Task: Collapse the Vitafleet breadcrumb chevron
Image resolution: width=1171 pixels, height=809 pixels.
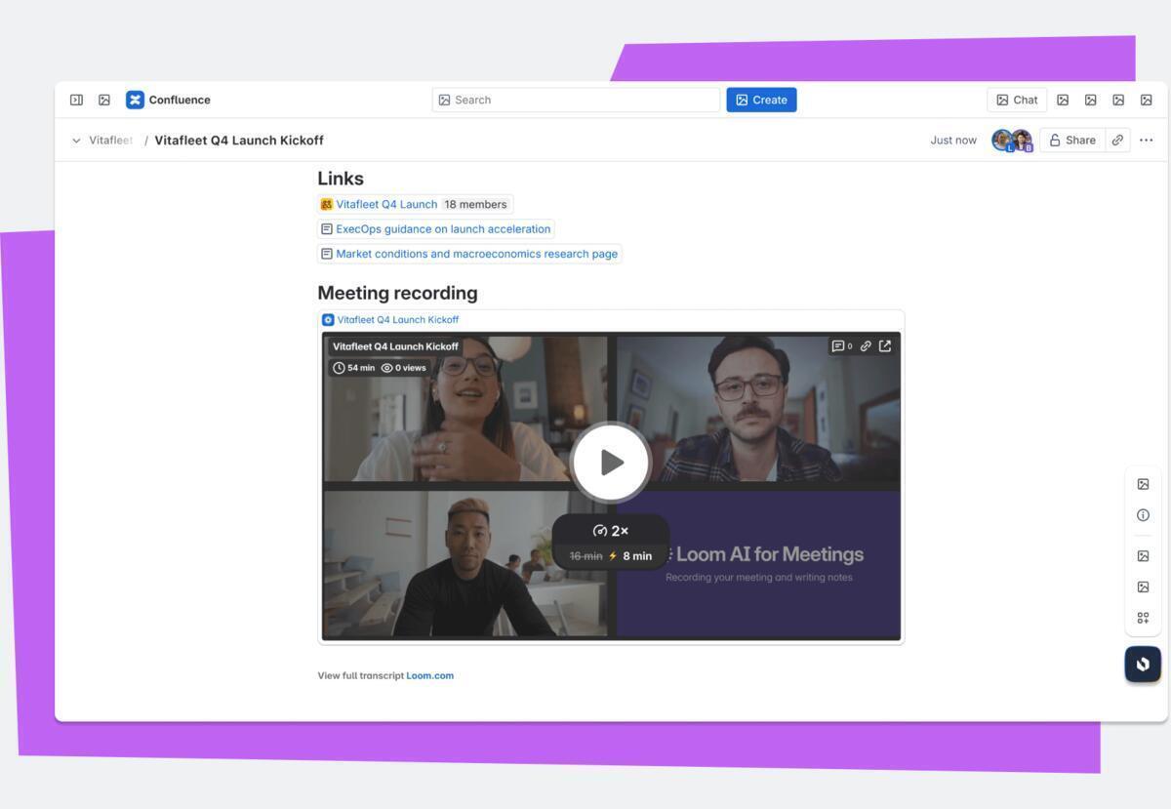Action: (75, 140)
